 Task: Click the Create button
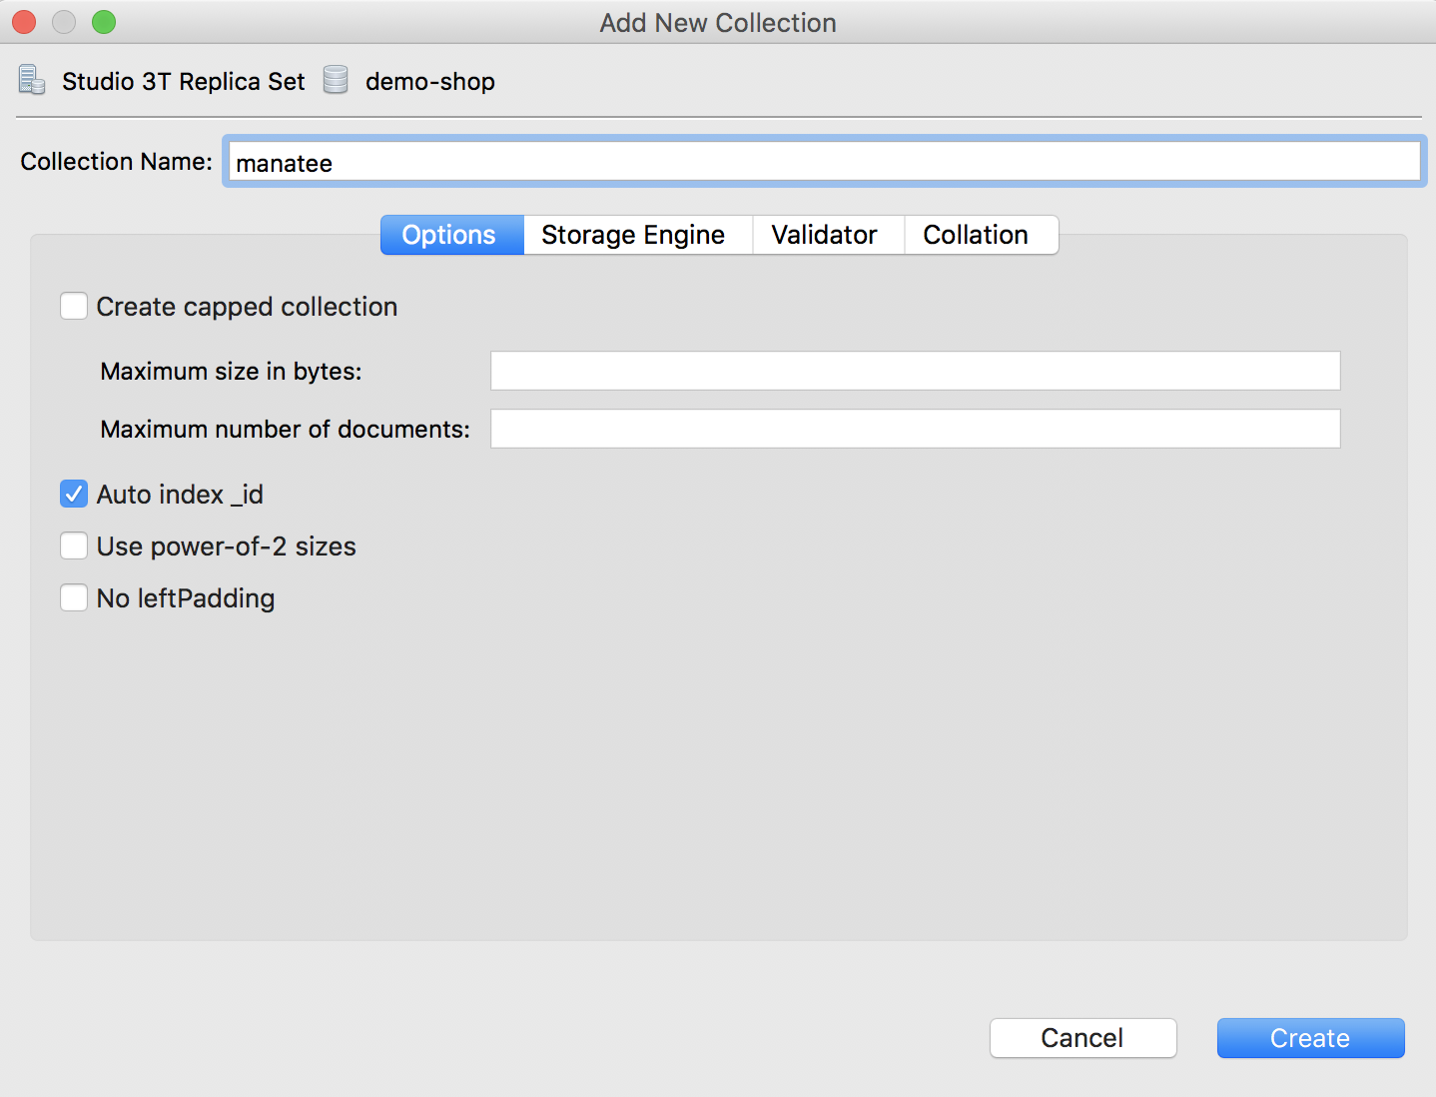coord(1310,1038)
